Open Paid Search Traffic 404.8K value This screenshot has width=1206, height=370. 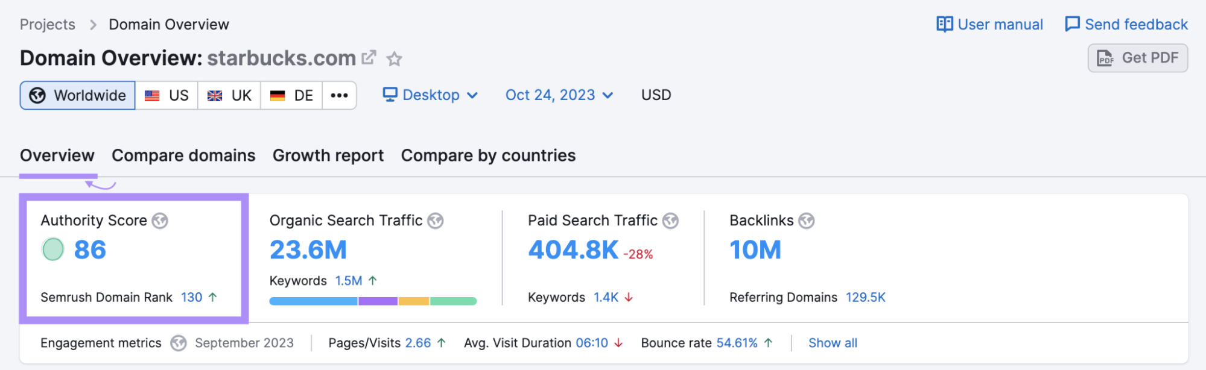(573, 249)
